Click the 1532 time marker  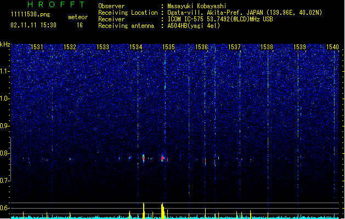click(x=70, y=47)
